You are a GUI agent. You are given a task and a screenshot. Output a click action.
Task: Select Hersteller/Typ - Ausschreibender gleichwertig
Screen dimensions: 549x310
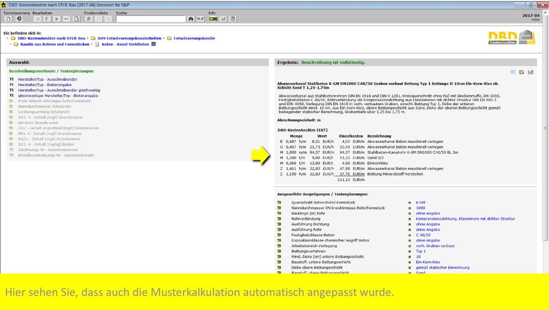pyautogui.click(x=59, y=90)
